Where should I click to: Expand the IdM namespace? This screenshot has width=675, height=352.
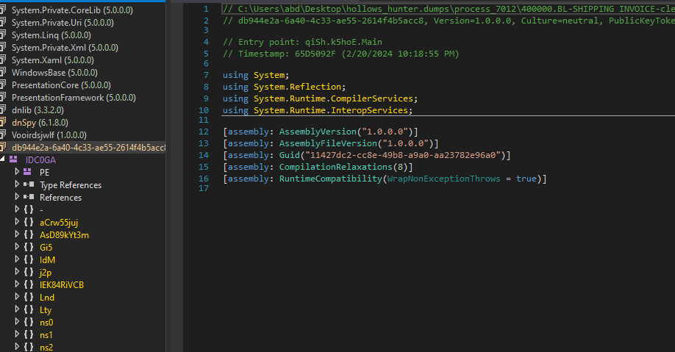coord(17,259)
